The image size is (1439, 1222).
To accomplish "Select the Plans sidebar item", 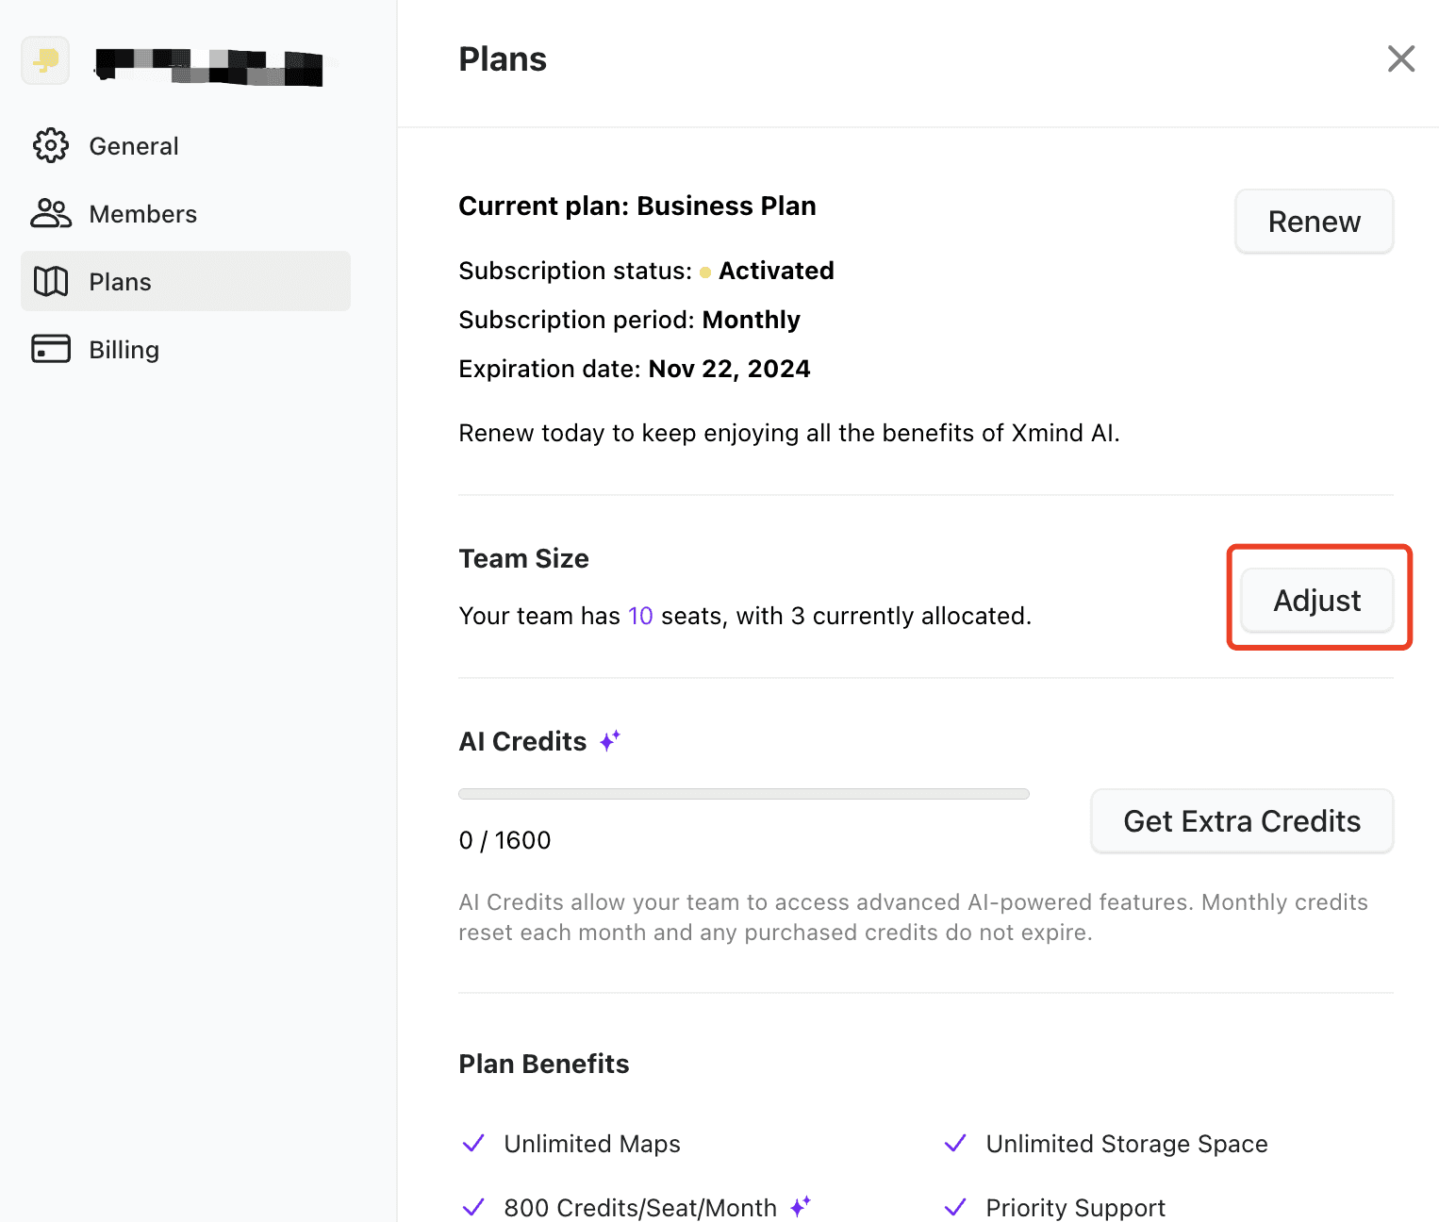I will 186,281.
